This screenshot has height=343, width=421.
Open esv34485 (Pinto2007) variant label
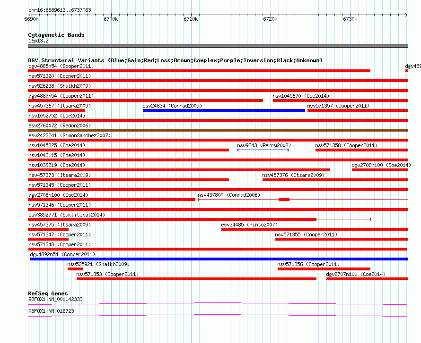point(249,225)
